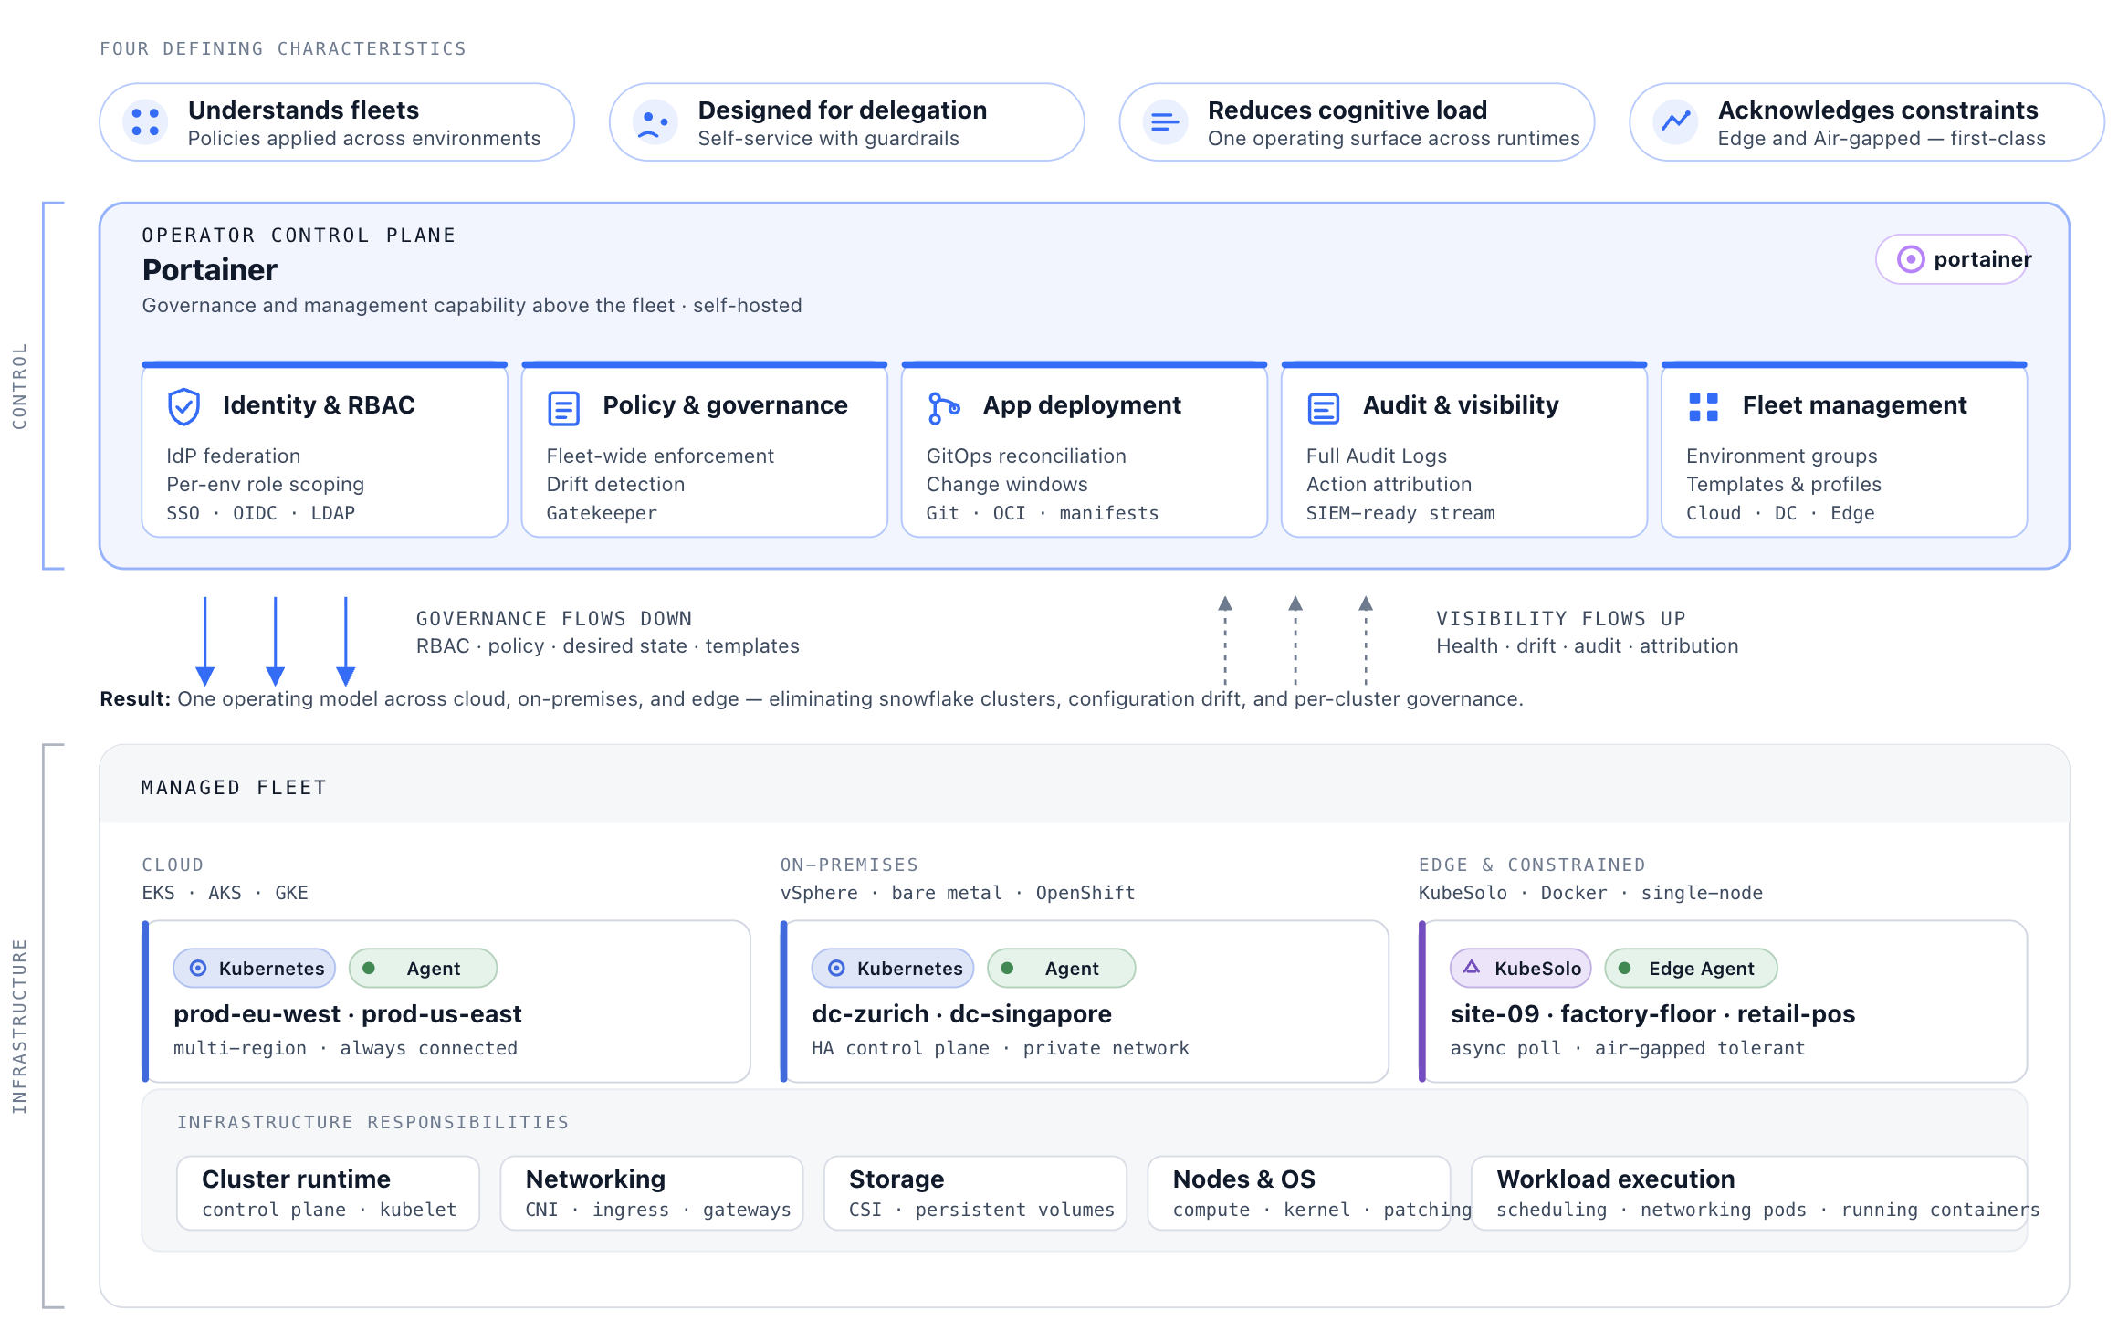Select the site-09 · factory-floor · retail-pos title
This screenshot has height=1342, width=2118.
(1652, 1014)
